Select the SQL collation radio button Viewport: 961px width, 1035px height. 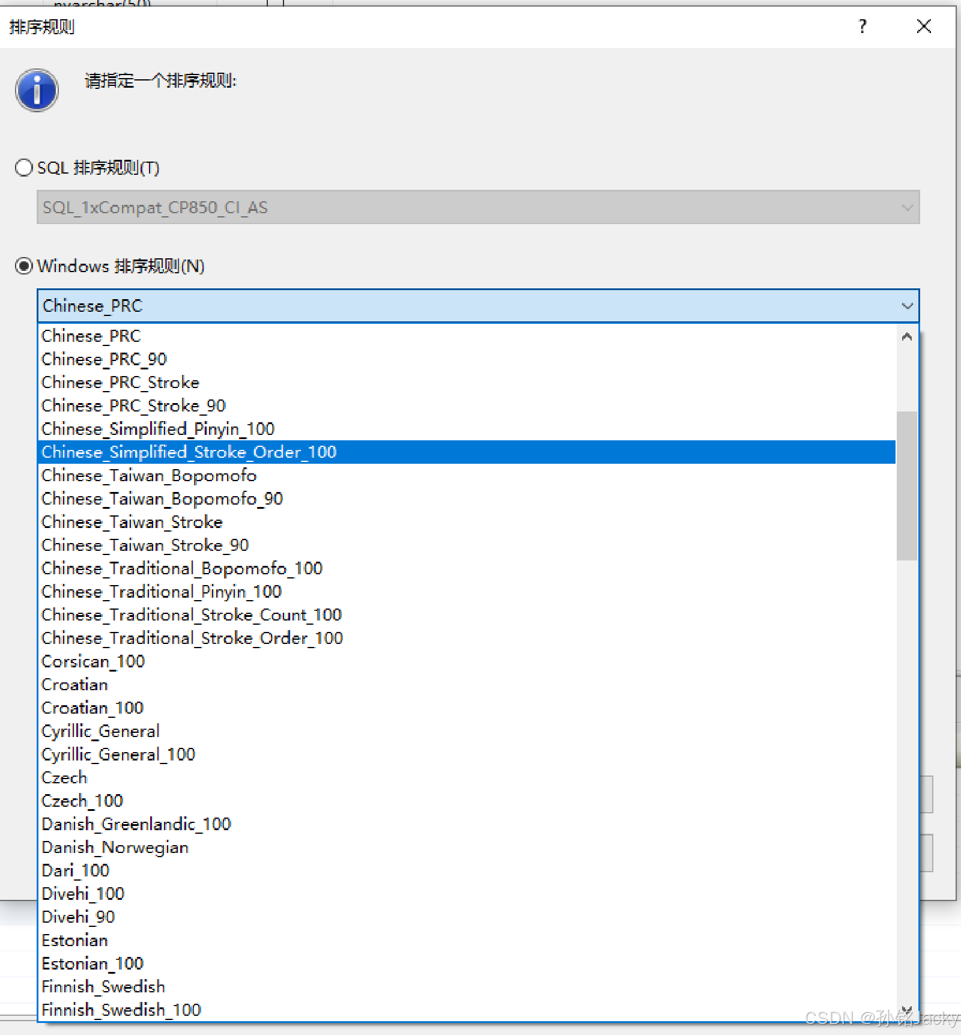[24, 168]
